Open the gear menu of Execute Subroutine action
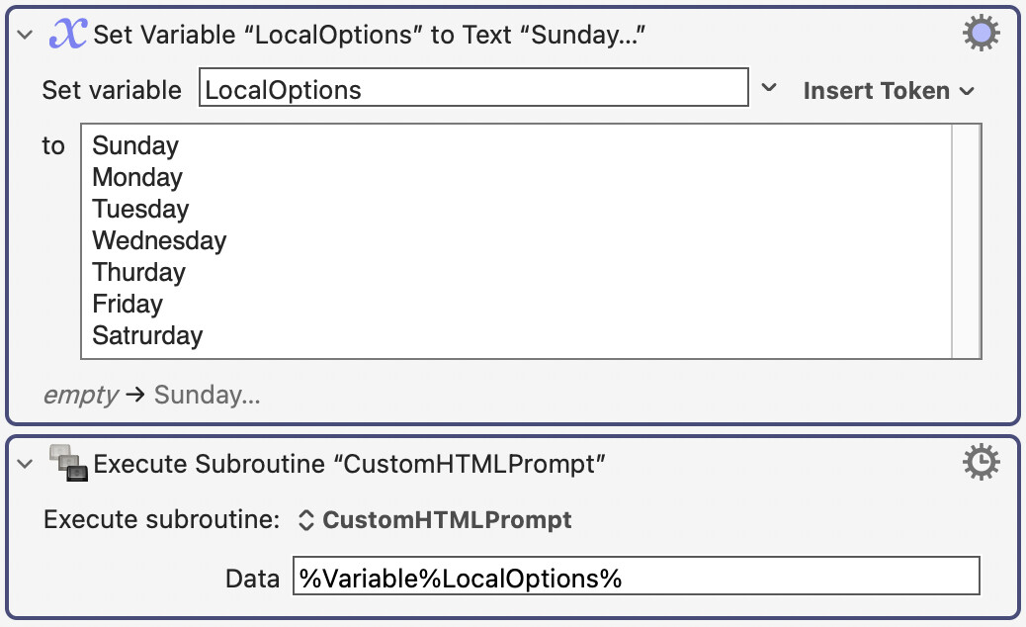 (x=981, y=462)
